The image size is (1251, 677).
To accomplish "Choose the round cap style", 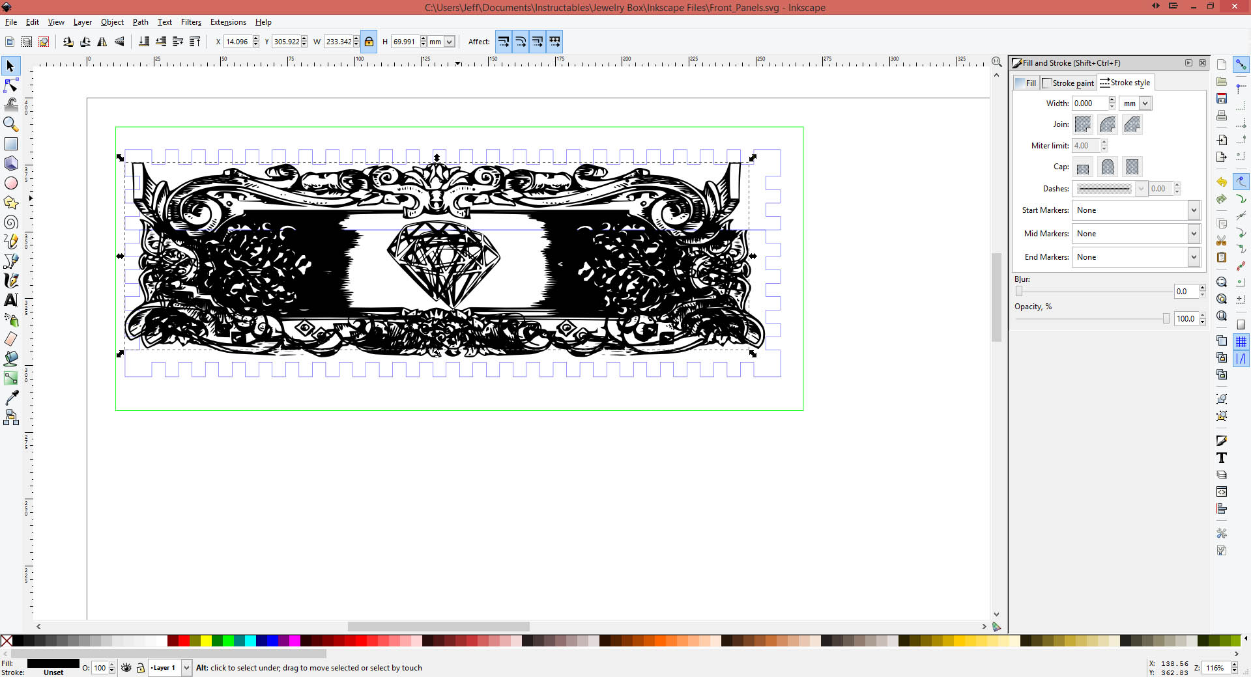I will tap(1108, 167).
